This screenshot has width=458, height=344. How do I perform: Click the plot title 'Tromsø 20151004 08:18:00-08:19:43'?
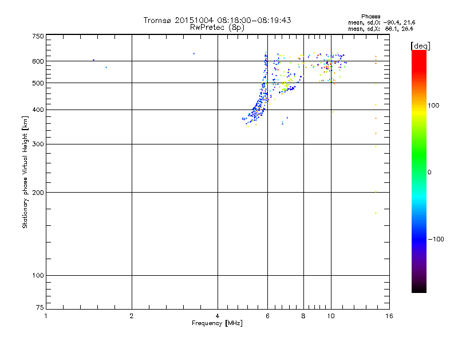(217, 20)
